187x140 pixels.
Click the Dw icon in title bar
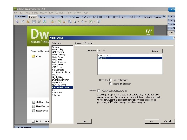point(15,9)
